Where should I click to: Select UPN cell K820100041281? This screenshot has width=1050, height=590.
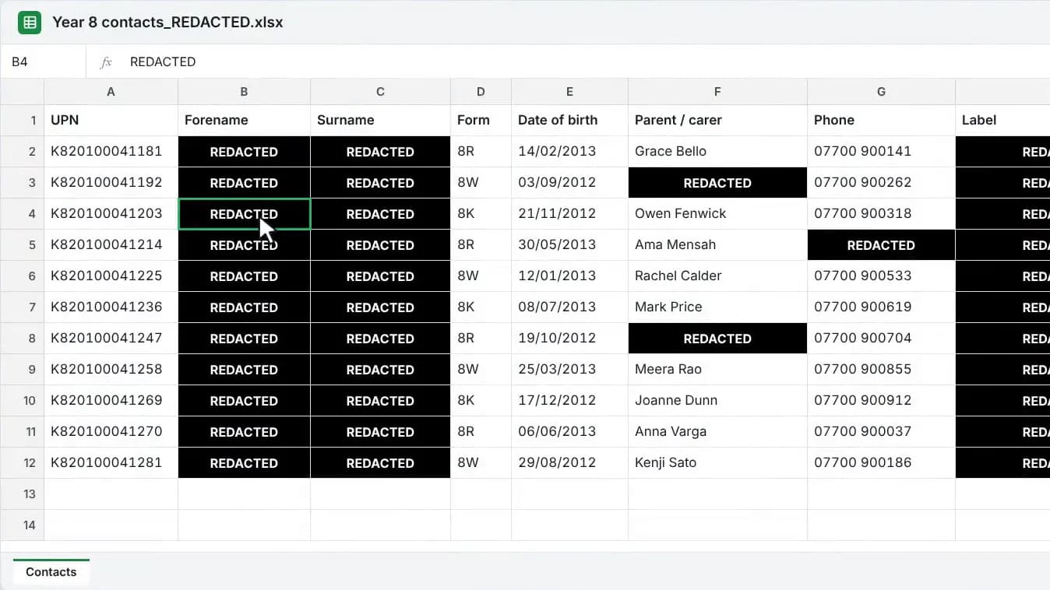[x=111, y=463]
